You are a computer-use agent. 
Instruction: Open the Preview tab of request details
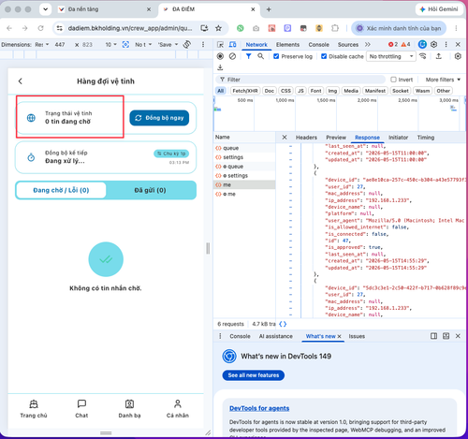coord(336,138)
